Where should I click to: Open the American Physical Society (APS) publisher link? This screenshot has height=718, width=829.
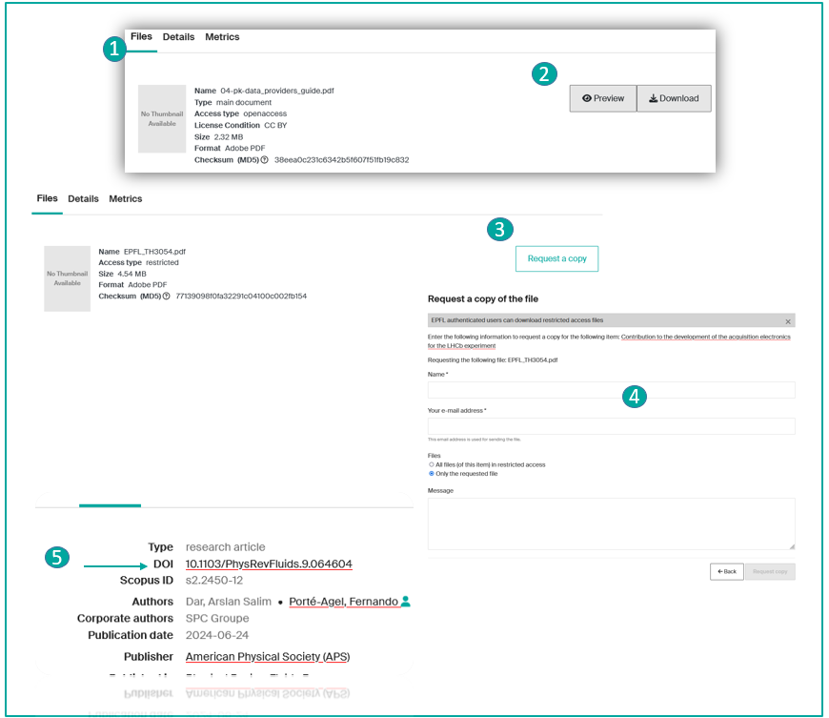click(268, 657)
